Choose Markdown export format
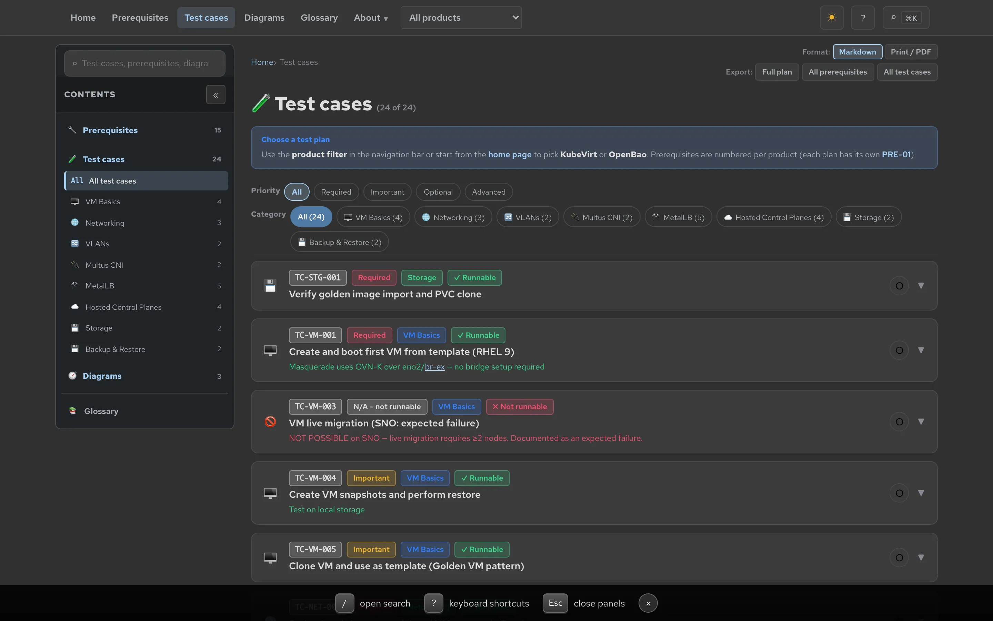The image size is (993, 621). coord(857,52)
